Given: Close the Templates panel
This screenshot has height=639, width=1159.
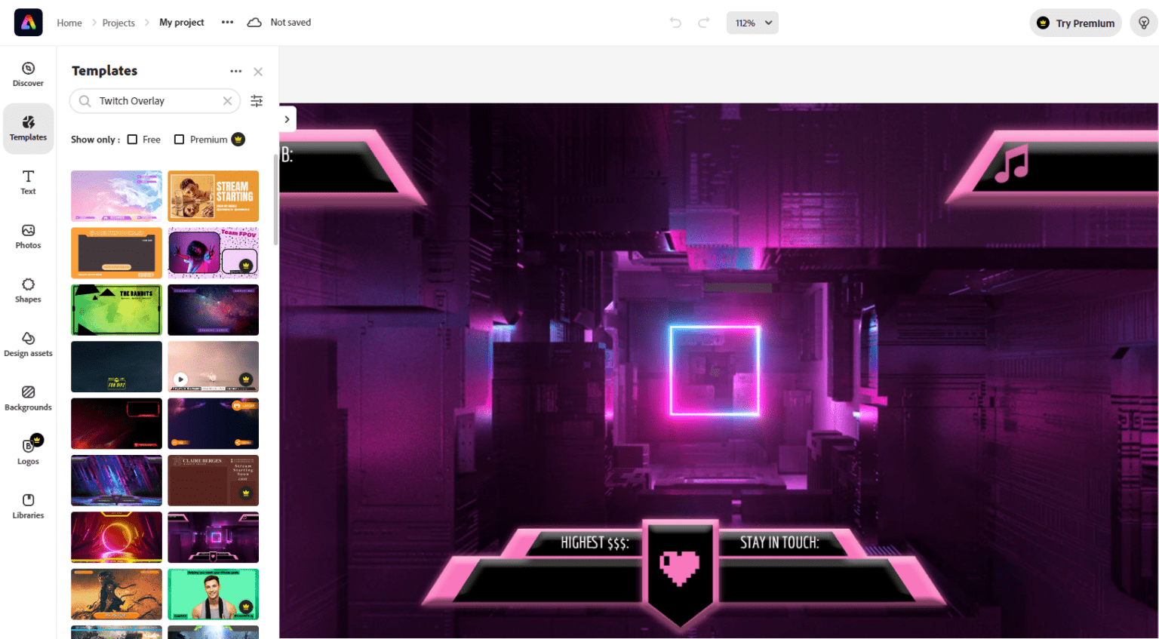Looking at the screenshot, I should click(x=258, y=71).
